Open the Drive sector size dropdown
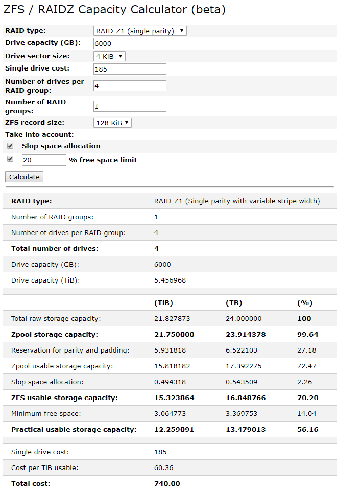 (x=109, y=56)
